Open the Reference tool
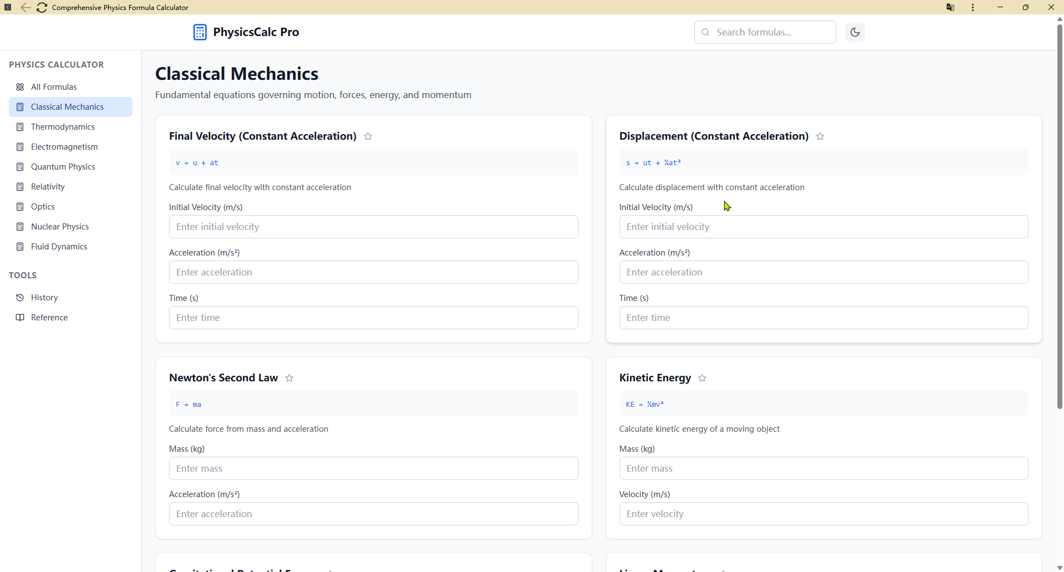 click(70, 318)
